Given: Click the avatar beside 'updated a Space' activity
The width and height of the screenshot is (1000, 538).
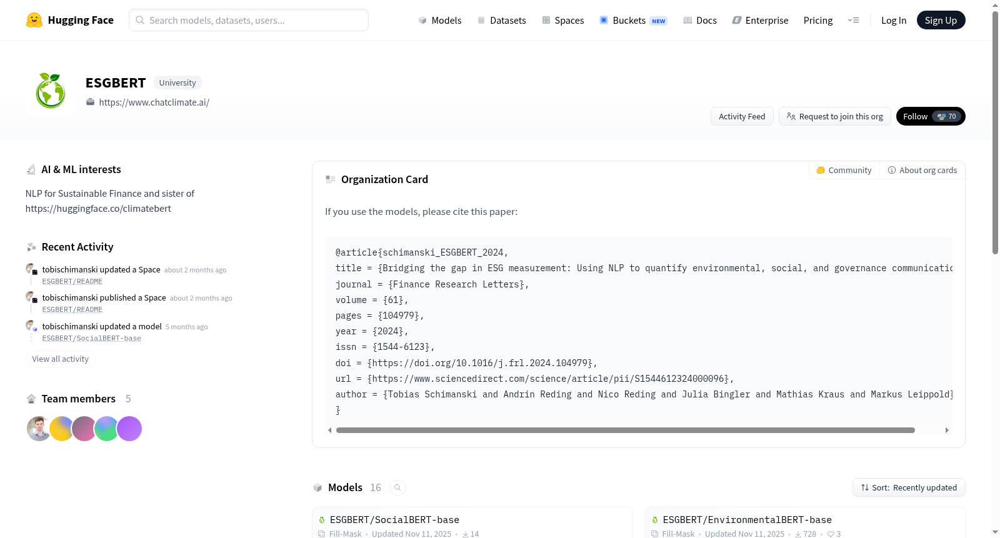Looking at the screenshot, I should (x=31, y=269).
